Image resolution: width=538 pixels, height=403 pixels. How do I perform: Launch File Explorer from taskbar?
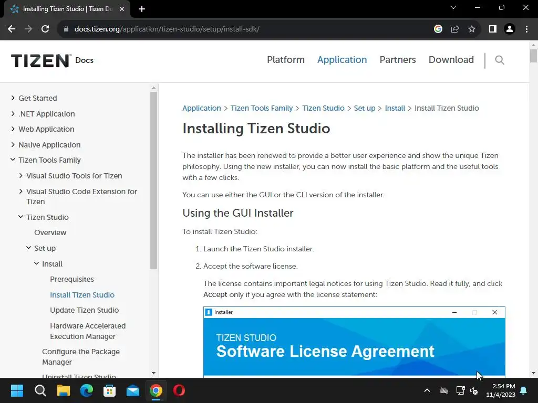[64, 390]
